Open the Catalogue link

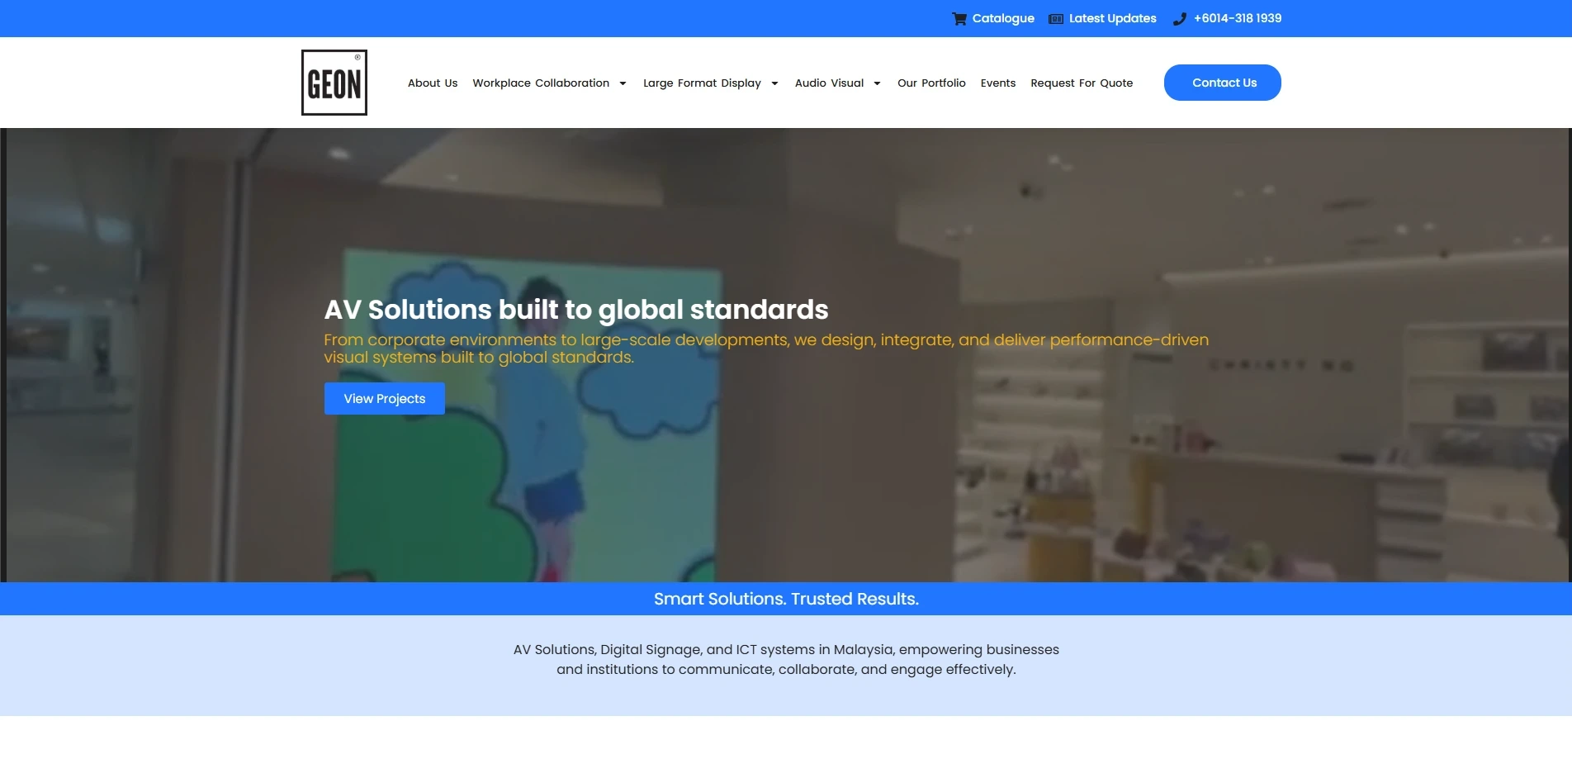tap(1003, 18)
